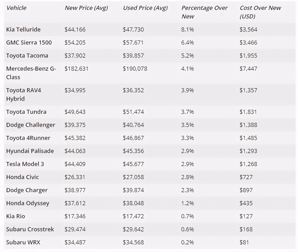Select the Kia Telluride row name
Image resolution: width=298 pixels, height=252 pixels.
(x=23, y=30)
